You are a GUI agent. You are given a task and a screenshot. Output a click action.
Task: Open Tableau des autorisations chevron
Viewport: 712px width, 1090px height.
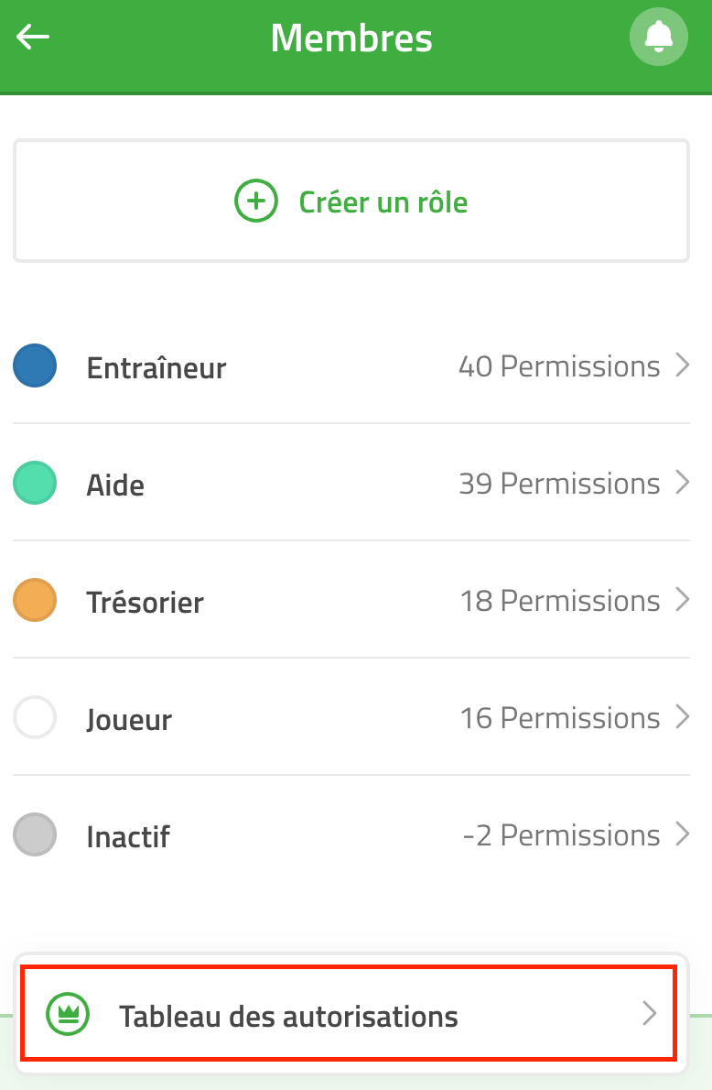pos(649,1014)
